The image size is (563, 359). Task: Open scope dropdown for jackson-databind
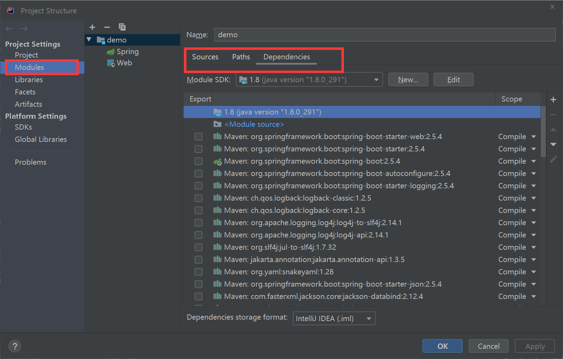[533, 296]
